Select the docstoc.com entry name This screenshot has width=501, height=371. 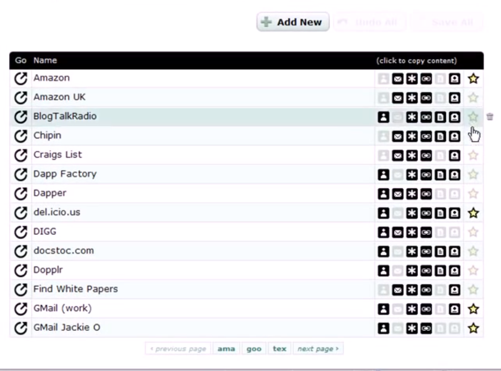point(64,251)
